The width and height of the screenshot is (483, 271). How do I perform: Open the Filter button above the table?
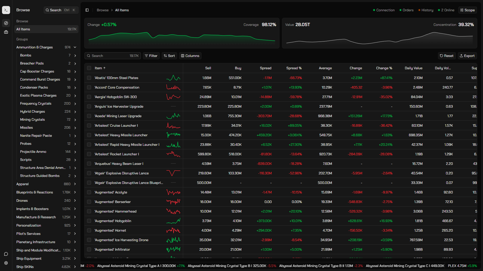[151, 56]
